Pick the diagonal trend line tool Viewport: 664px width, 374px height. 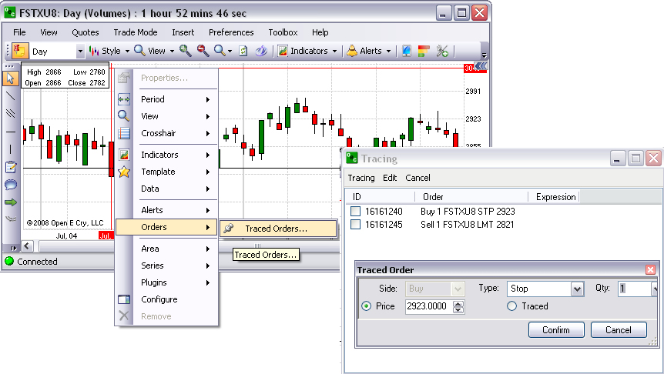tap(11, 95)
